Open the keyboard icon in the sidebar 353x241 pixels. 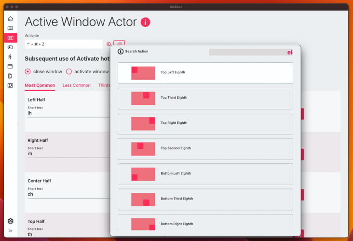(10, 28)
